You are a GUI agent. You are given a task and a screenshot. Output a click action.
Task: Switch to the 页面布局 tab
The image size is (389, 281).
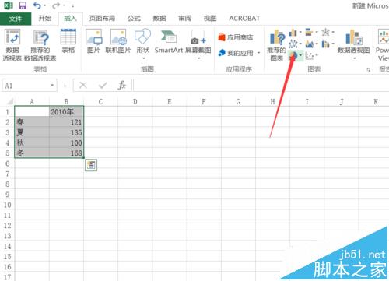pos(102,19)
